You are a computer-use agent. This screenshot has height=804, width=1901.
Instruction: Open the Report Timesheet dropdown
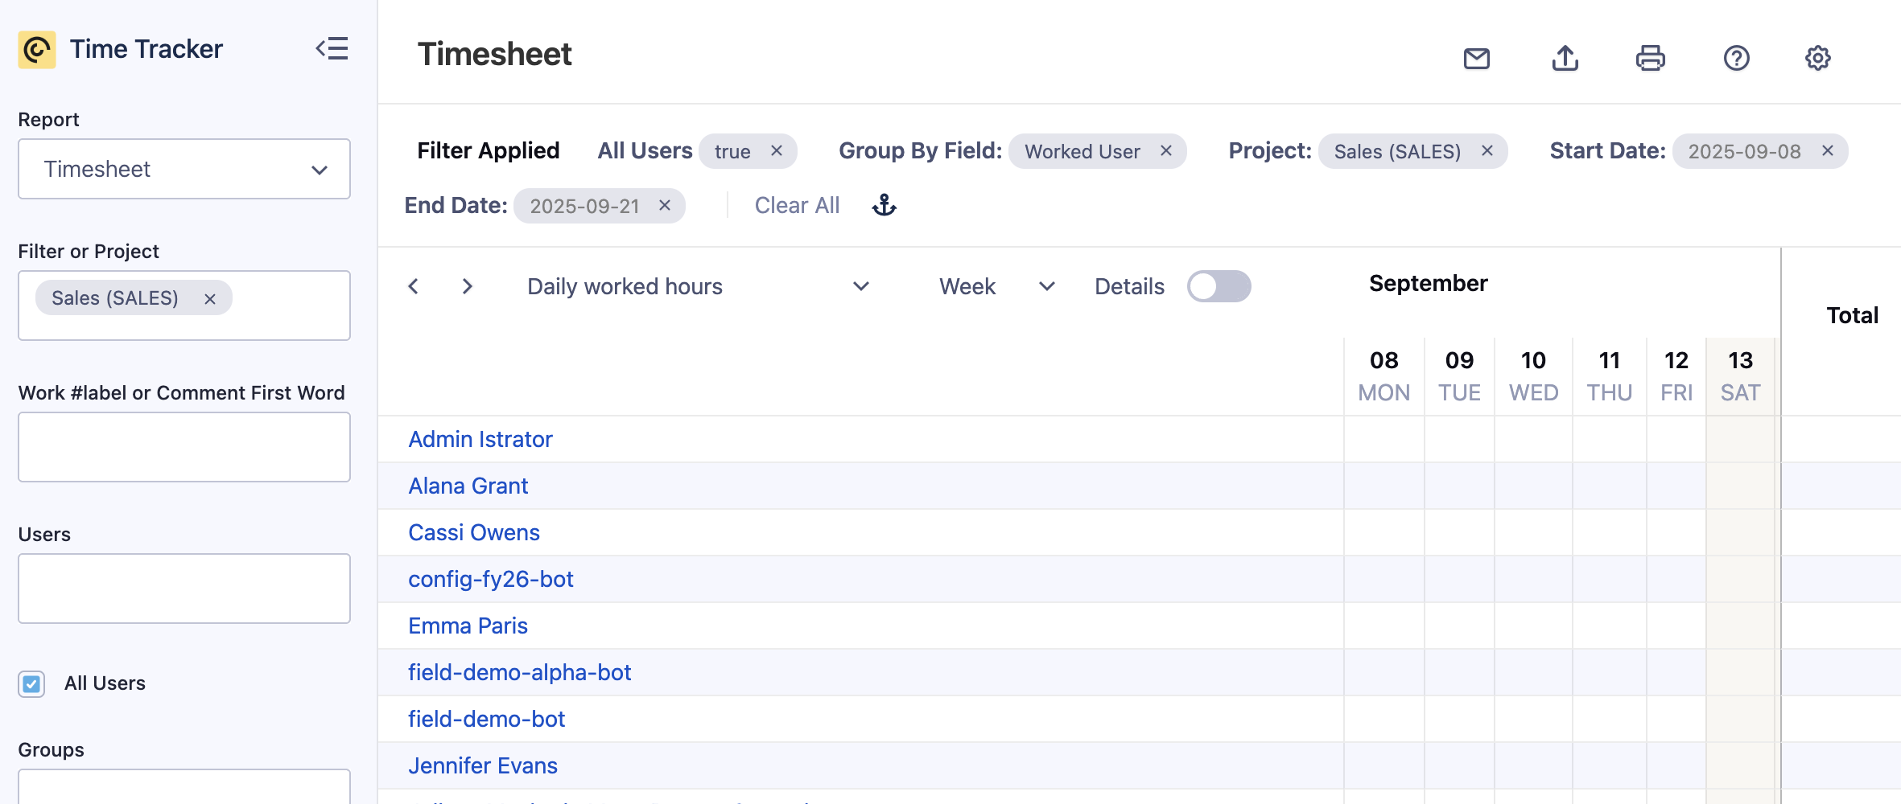[x=184, y=169]
